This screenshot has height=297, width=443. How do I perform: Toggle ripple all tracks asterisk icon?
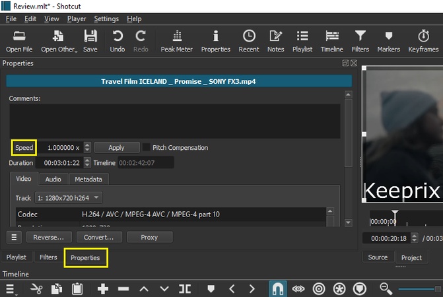pos(339,289)
